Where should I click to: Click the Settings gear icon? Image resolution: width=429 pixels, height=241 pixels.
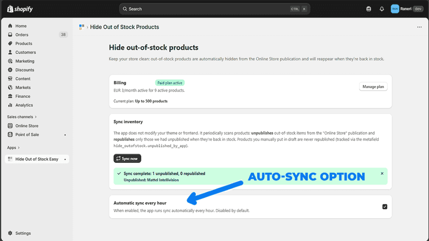tap(10, 233)
